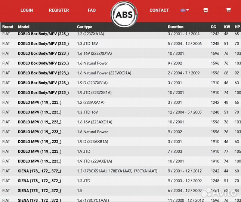
Task: Click the Car type column header
Action: [84, 27]
